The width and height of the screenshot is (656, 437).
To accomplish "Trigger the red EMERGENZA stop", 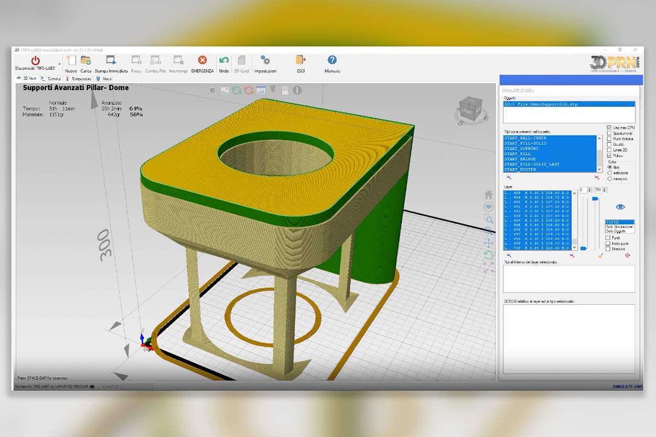I will coord(202,60).
